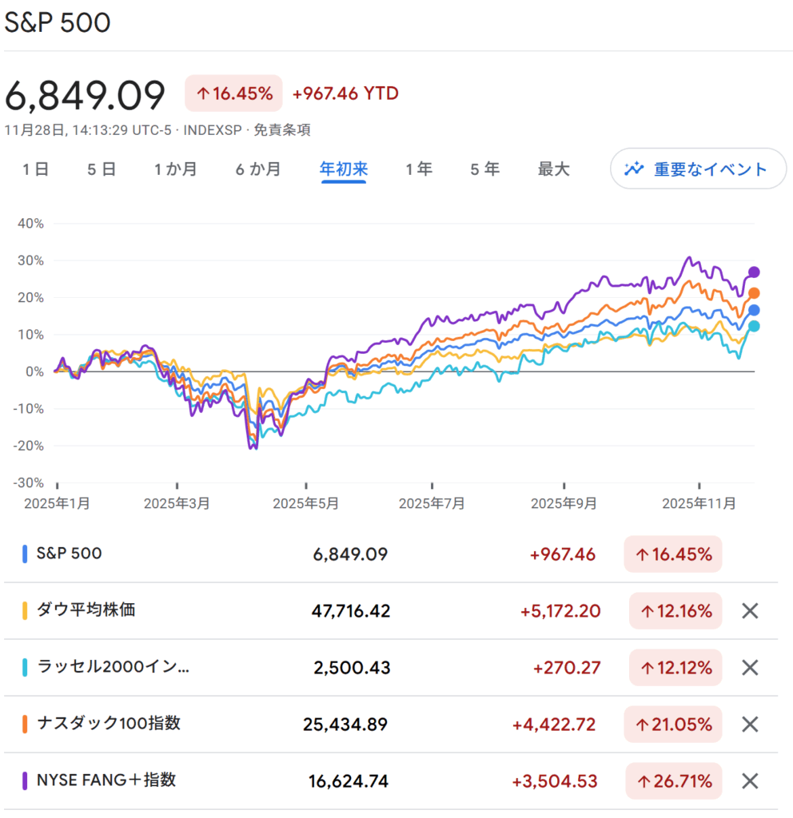
Task: Switch chart to 6か月 range
Action: tap(257, 169)
